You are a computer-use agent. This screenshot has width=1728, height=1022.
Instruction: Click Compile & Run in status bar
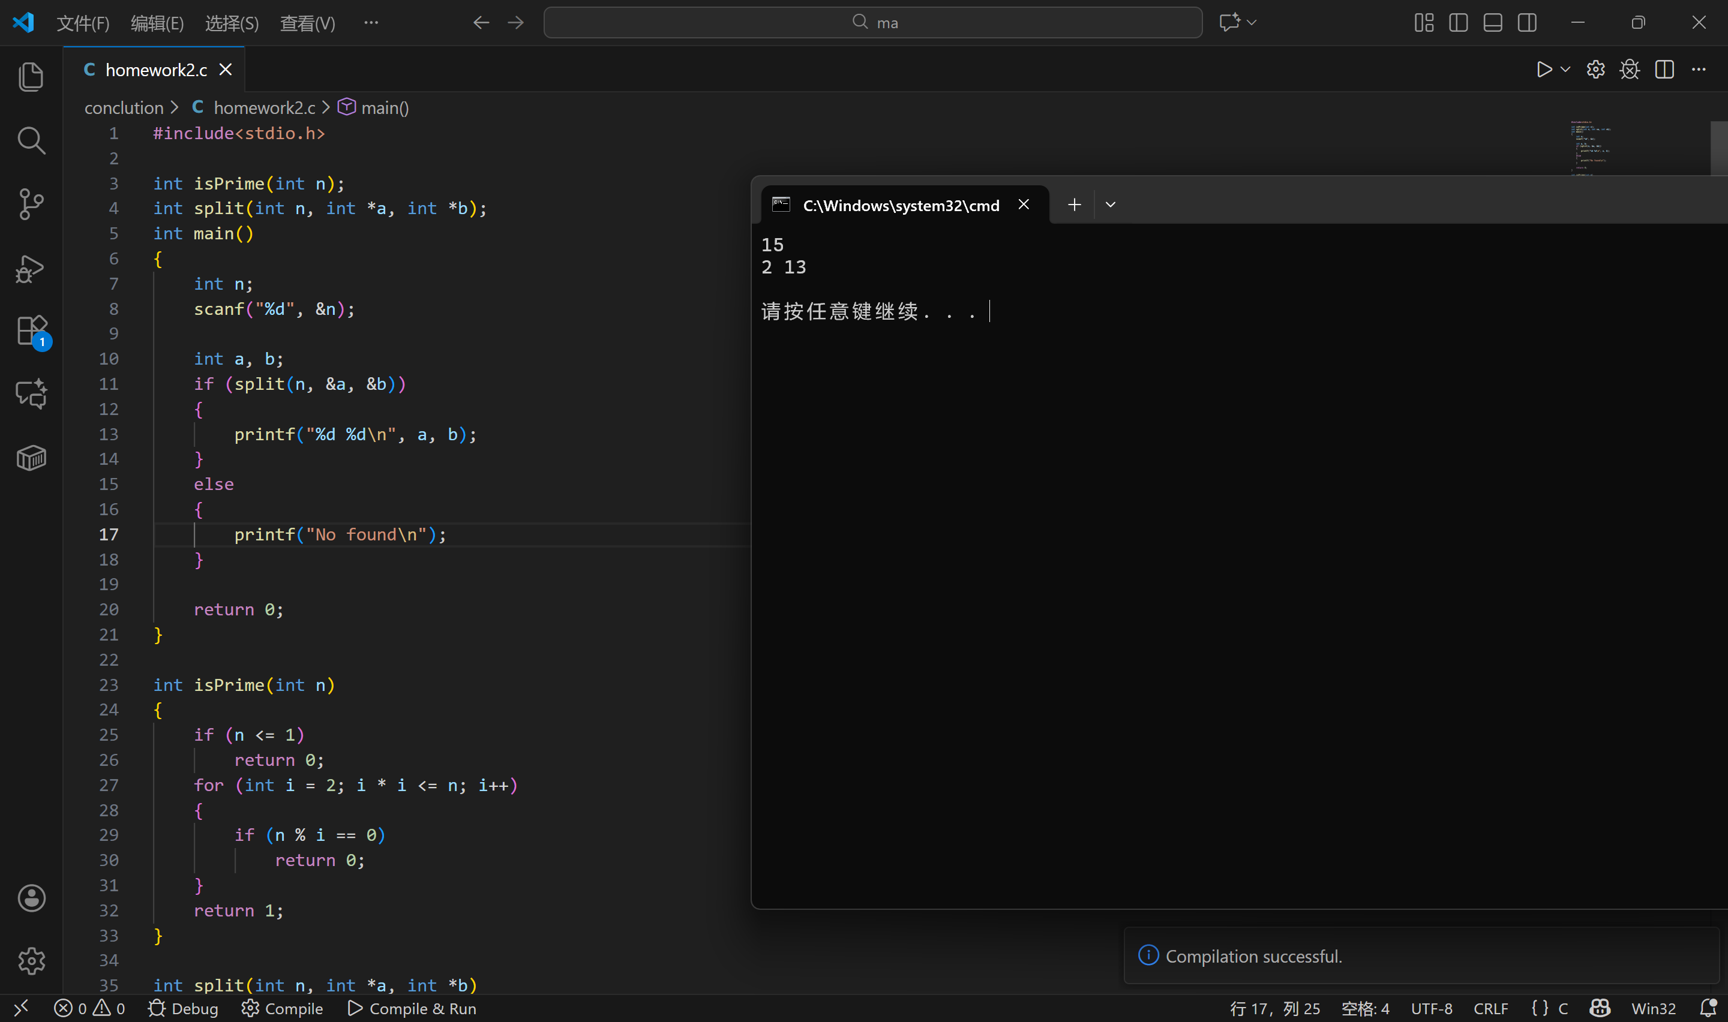412,1008
